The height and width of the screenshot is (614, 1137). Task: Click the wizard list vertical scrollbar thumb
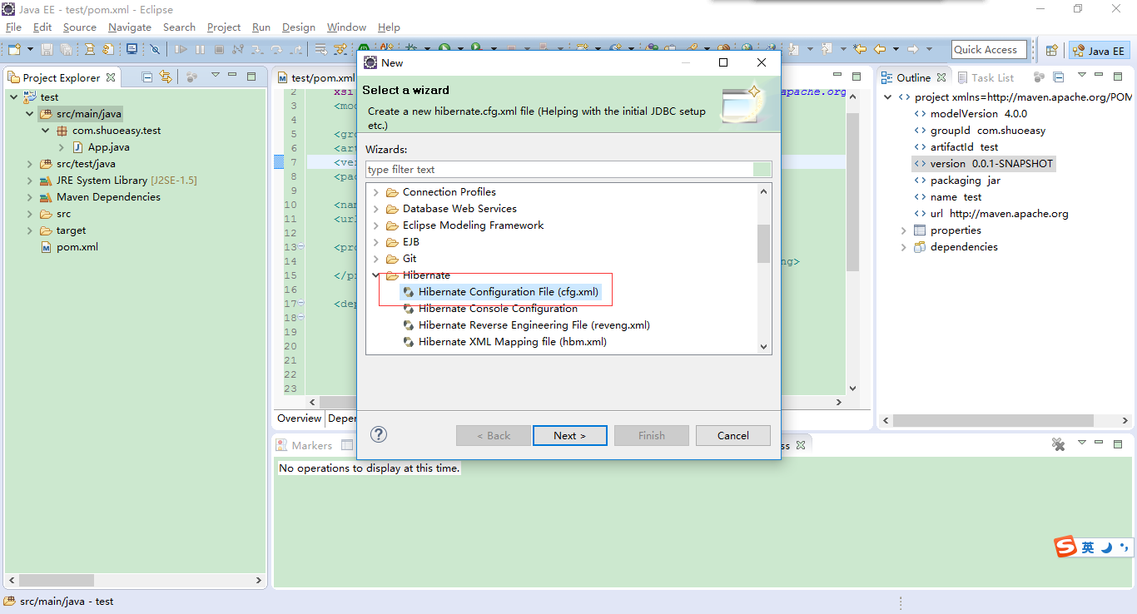point(763,243)
